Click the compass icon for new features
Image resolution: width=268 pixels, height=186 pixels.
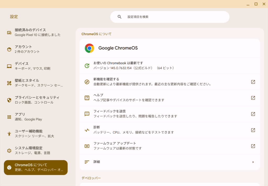87,82
